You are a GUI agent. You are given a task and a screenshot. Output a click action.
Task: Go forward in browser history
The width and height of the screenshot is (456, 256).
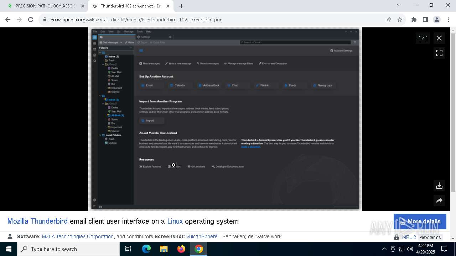[19, 20]
